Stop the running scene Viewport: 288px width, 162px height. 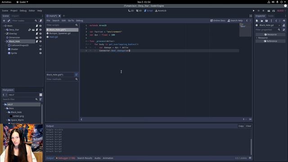coord(263,11)
